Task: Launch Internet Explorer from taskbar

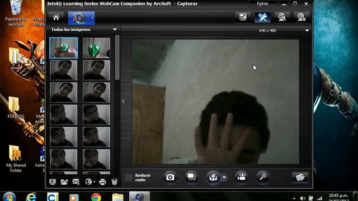Action: pos(31,197)
